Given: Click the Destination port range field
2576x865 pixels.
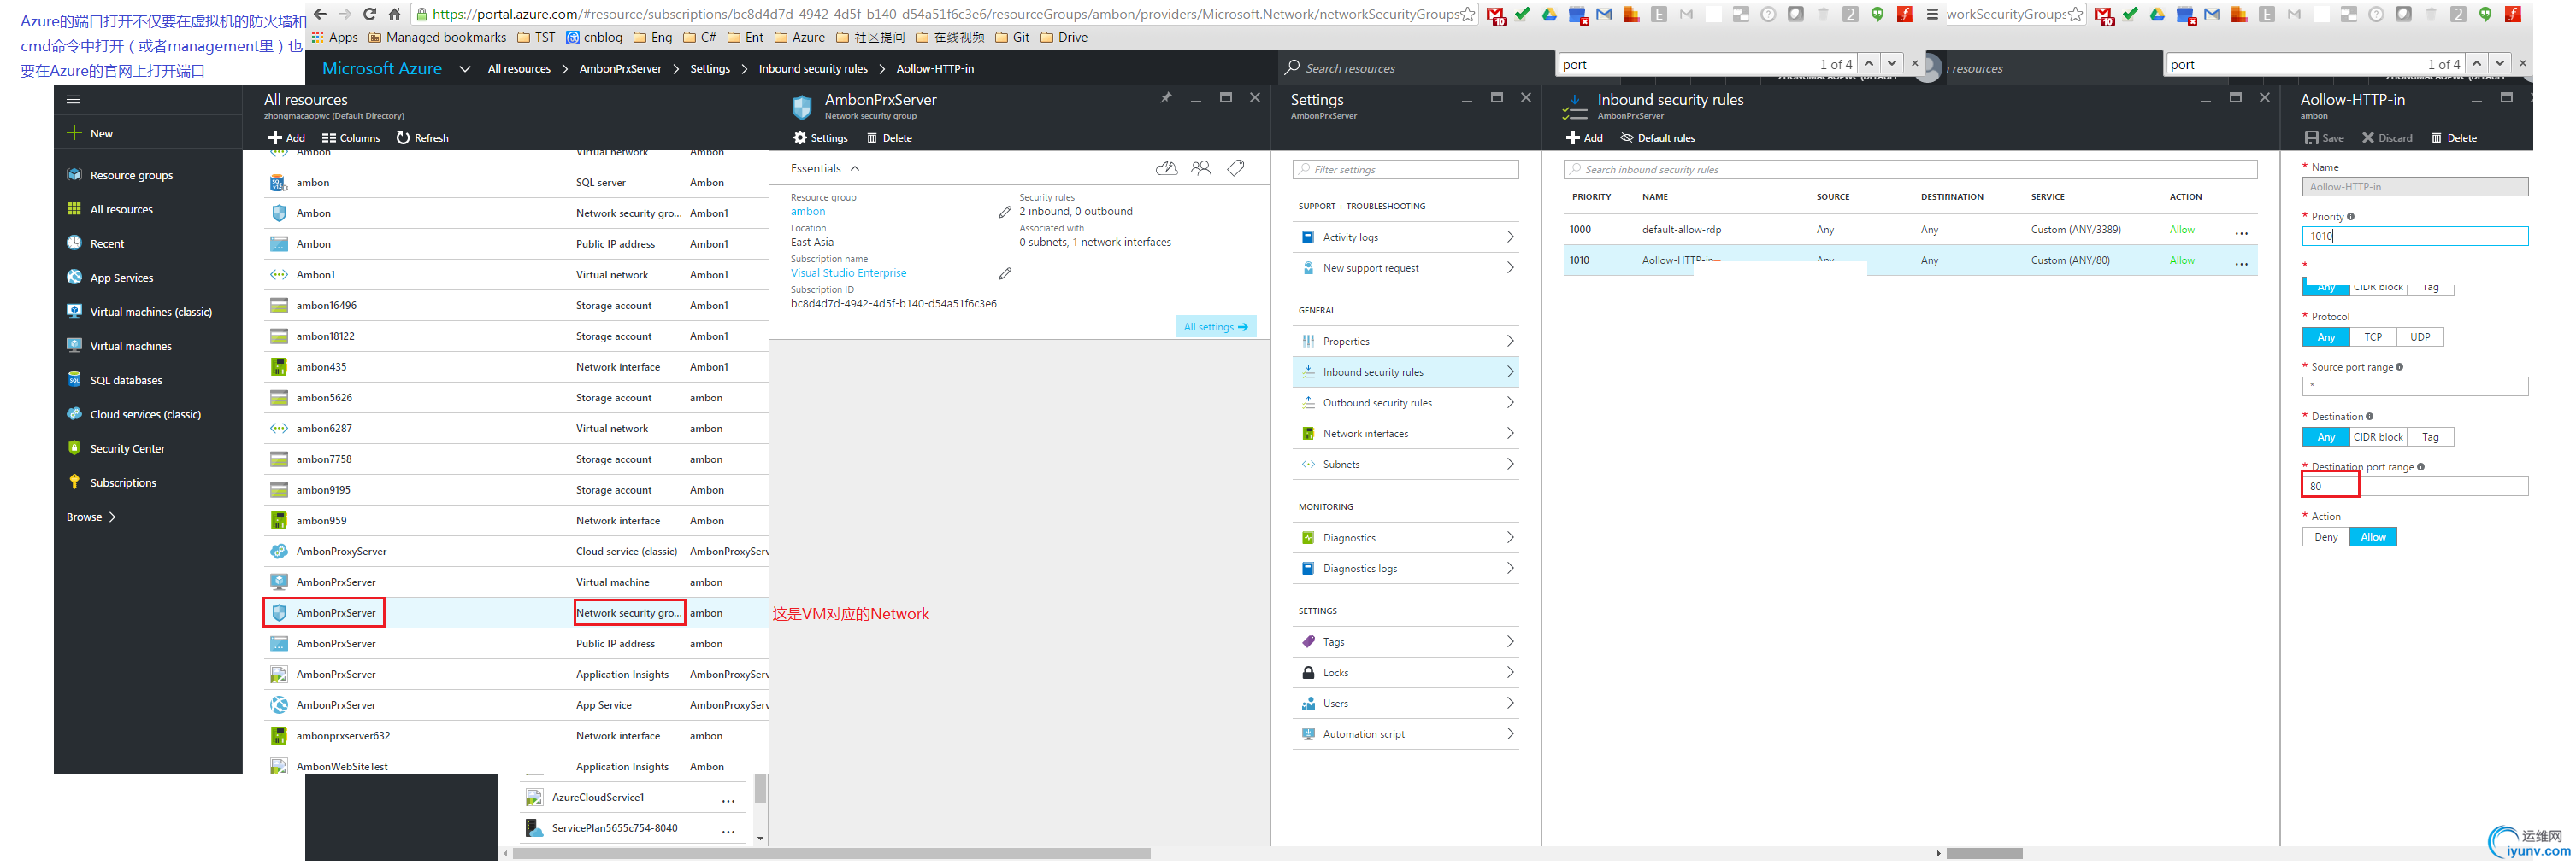Looking at the screenshot, I should tap(2414, 487).
